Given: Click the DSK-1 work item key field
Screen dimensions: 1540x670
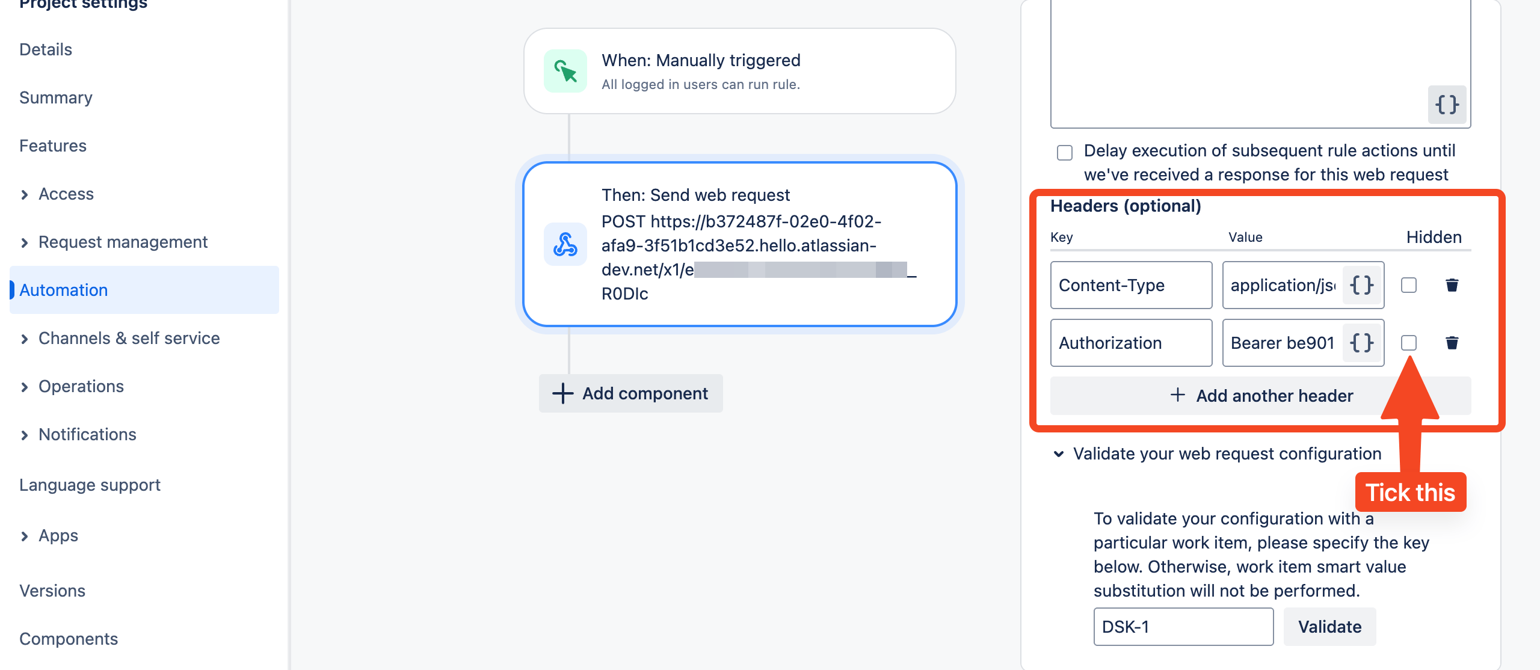Looking at the screenshot, I should pyautogui.click(x=1183, y=627).
